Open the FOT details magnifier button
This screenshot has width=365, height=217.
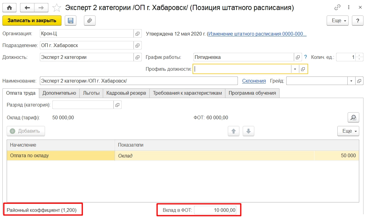point(353,117)
